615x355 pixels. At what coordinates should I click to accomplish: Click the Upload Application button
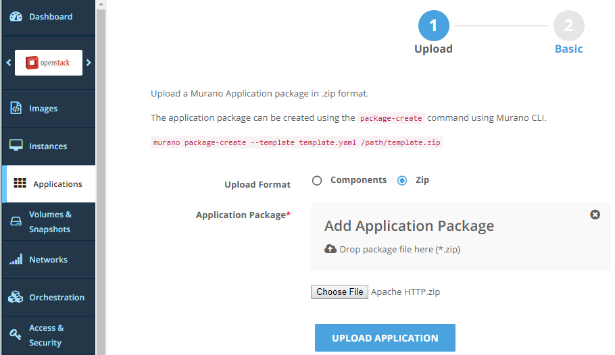(385, 338)
